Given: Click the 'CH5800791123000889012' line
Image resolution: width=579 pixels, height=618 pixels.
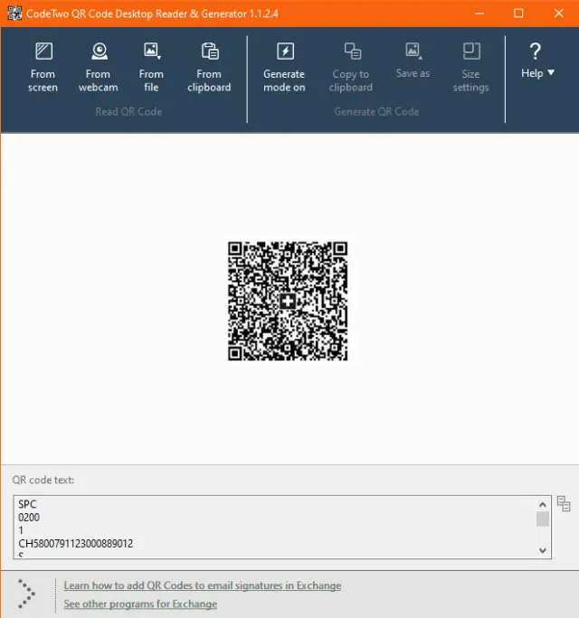Looking at the screenshot, I should coord(76,544).
